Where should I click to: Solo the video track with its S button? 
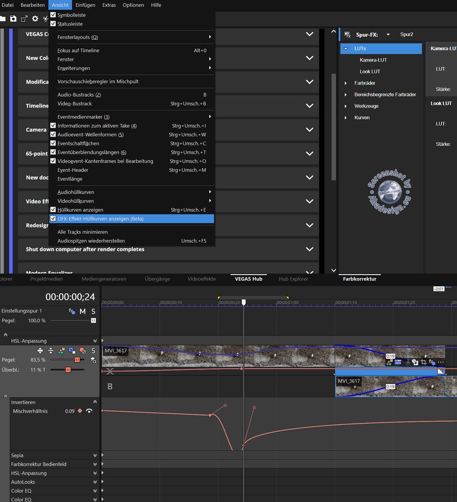click(x=93, y=351)
